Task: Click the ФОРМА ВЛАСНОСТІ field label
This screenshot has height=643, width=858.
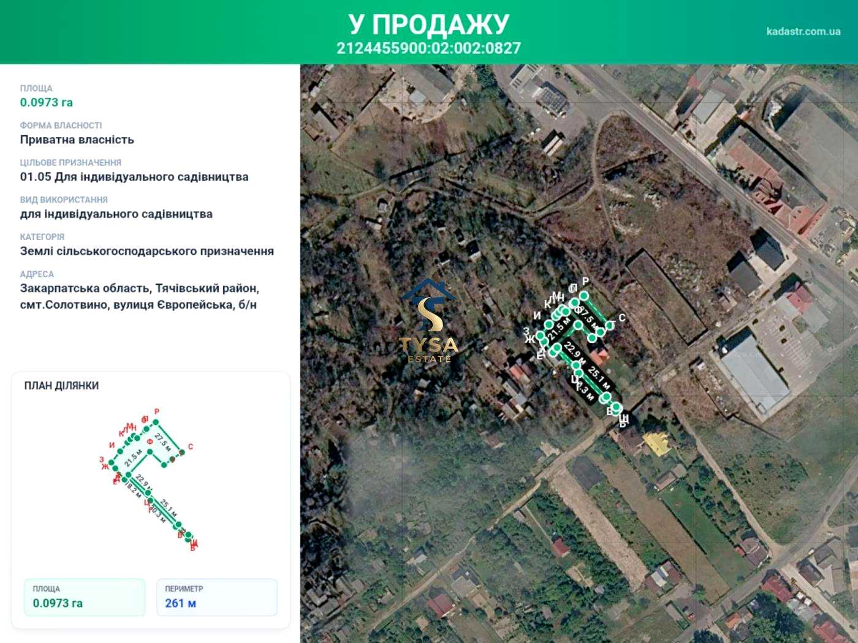Action: coord(61,126)
